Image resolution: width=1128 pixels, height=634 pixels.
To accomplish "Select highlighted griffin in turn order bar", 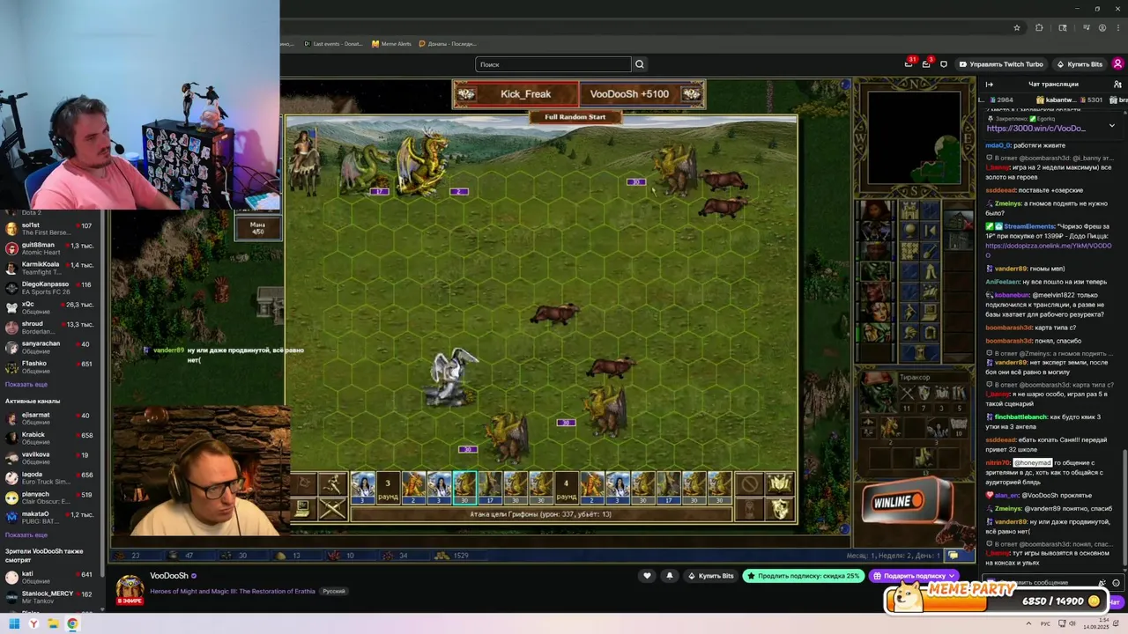I will 464,488.
